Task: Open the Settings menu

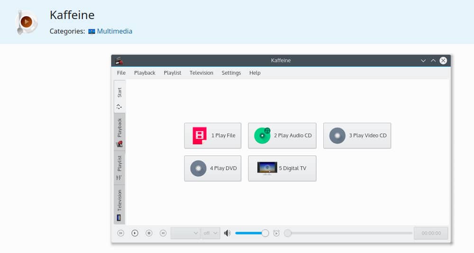Action: 231,73
